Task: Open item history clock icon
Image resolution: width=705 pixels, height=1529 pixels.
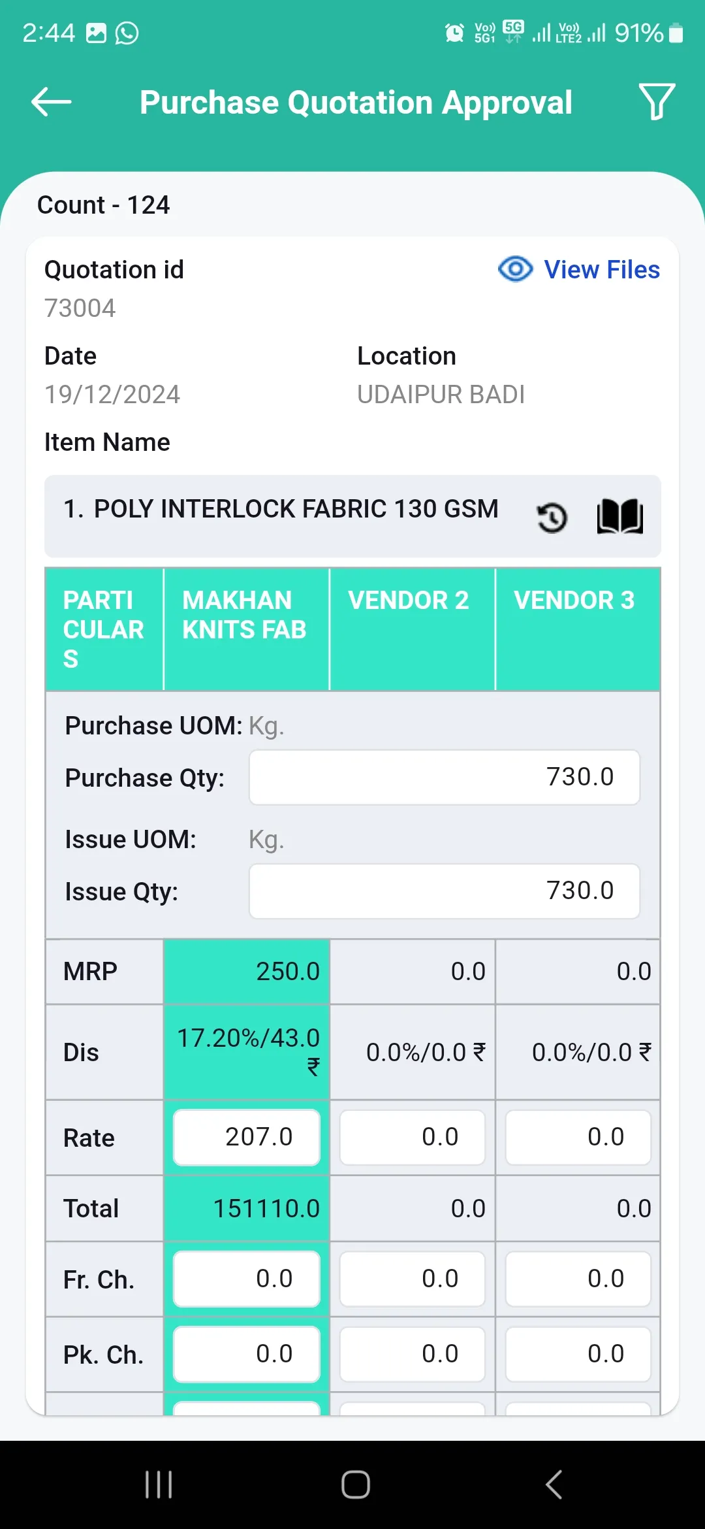Action: (552, 518)
